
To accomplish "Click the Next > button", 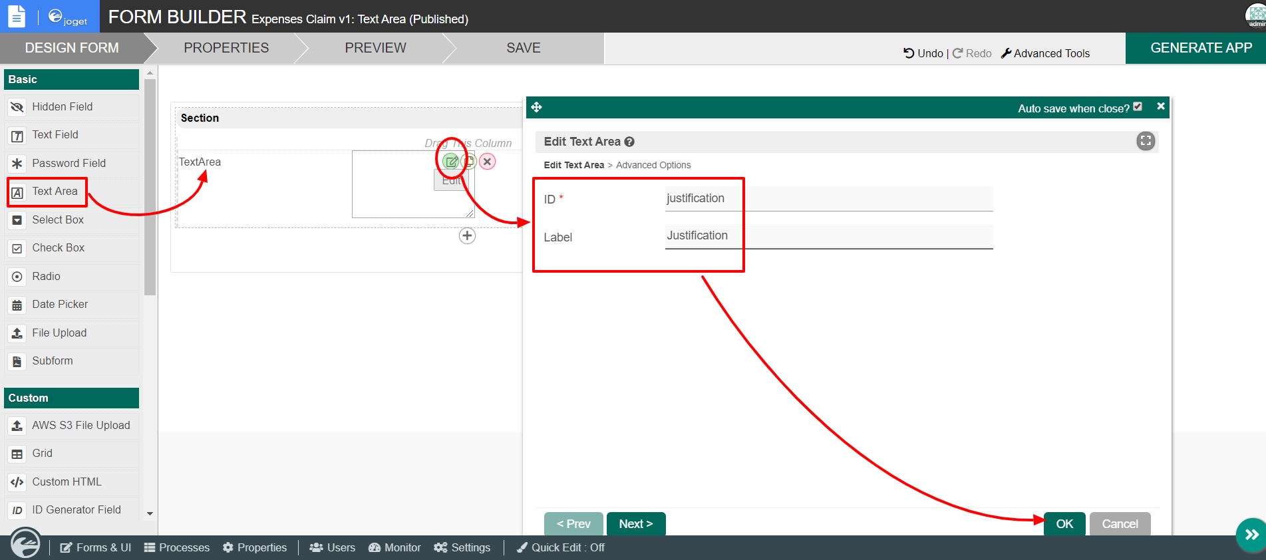I will pos(636,523).
